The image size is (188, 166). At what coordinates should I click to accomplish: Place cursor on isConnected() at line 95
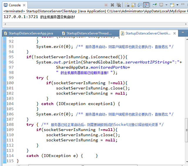[108, 57]
